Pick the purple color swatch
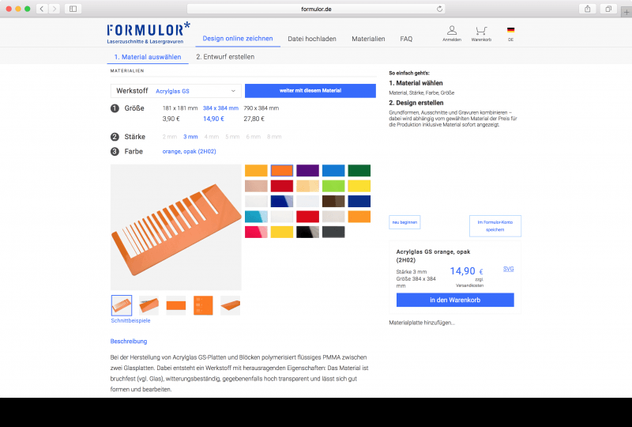632x427 pixels. tap(307, 170)
